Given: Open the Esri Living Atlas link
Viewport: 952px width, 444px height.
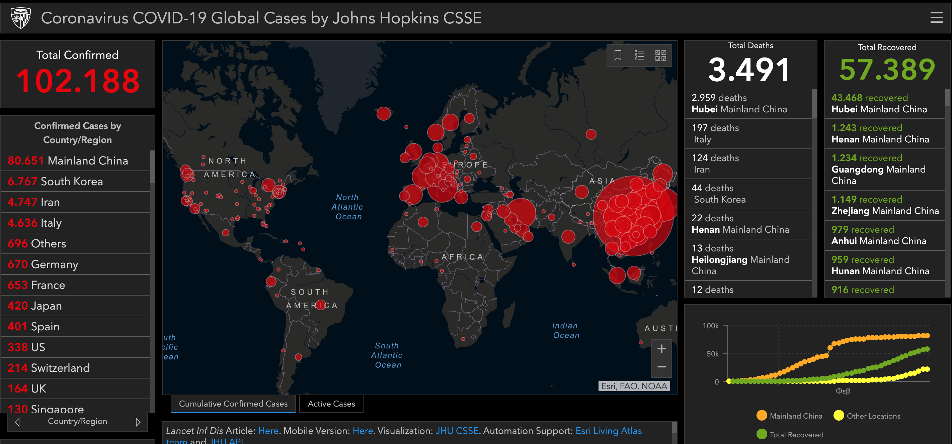Looking at the screenshot, I should point(608,431).
